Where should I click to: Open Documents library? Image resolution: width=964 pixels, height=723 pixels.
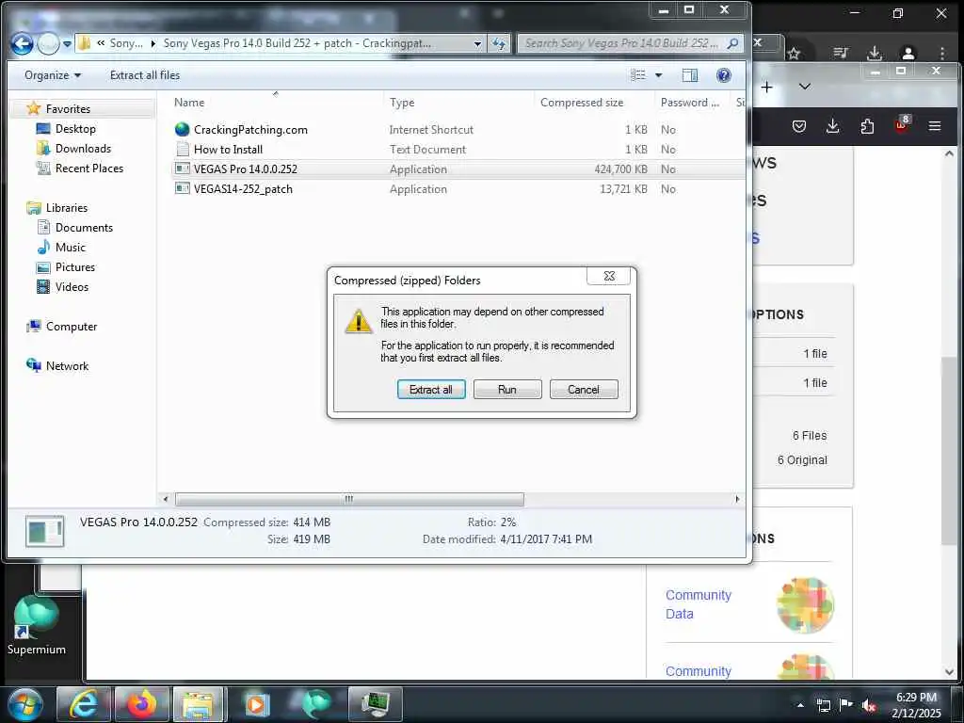coord(84,228)
